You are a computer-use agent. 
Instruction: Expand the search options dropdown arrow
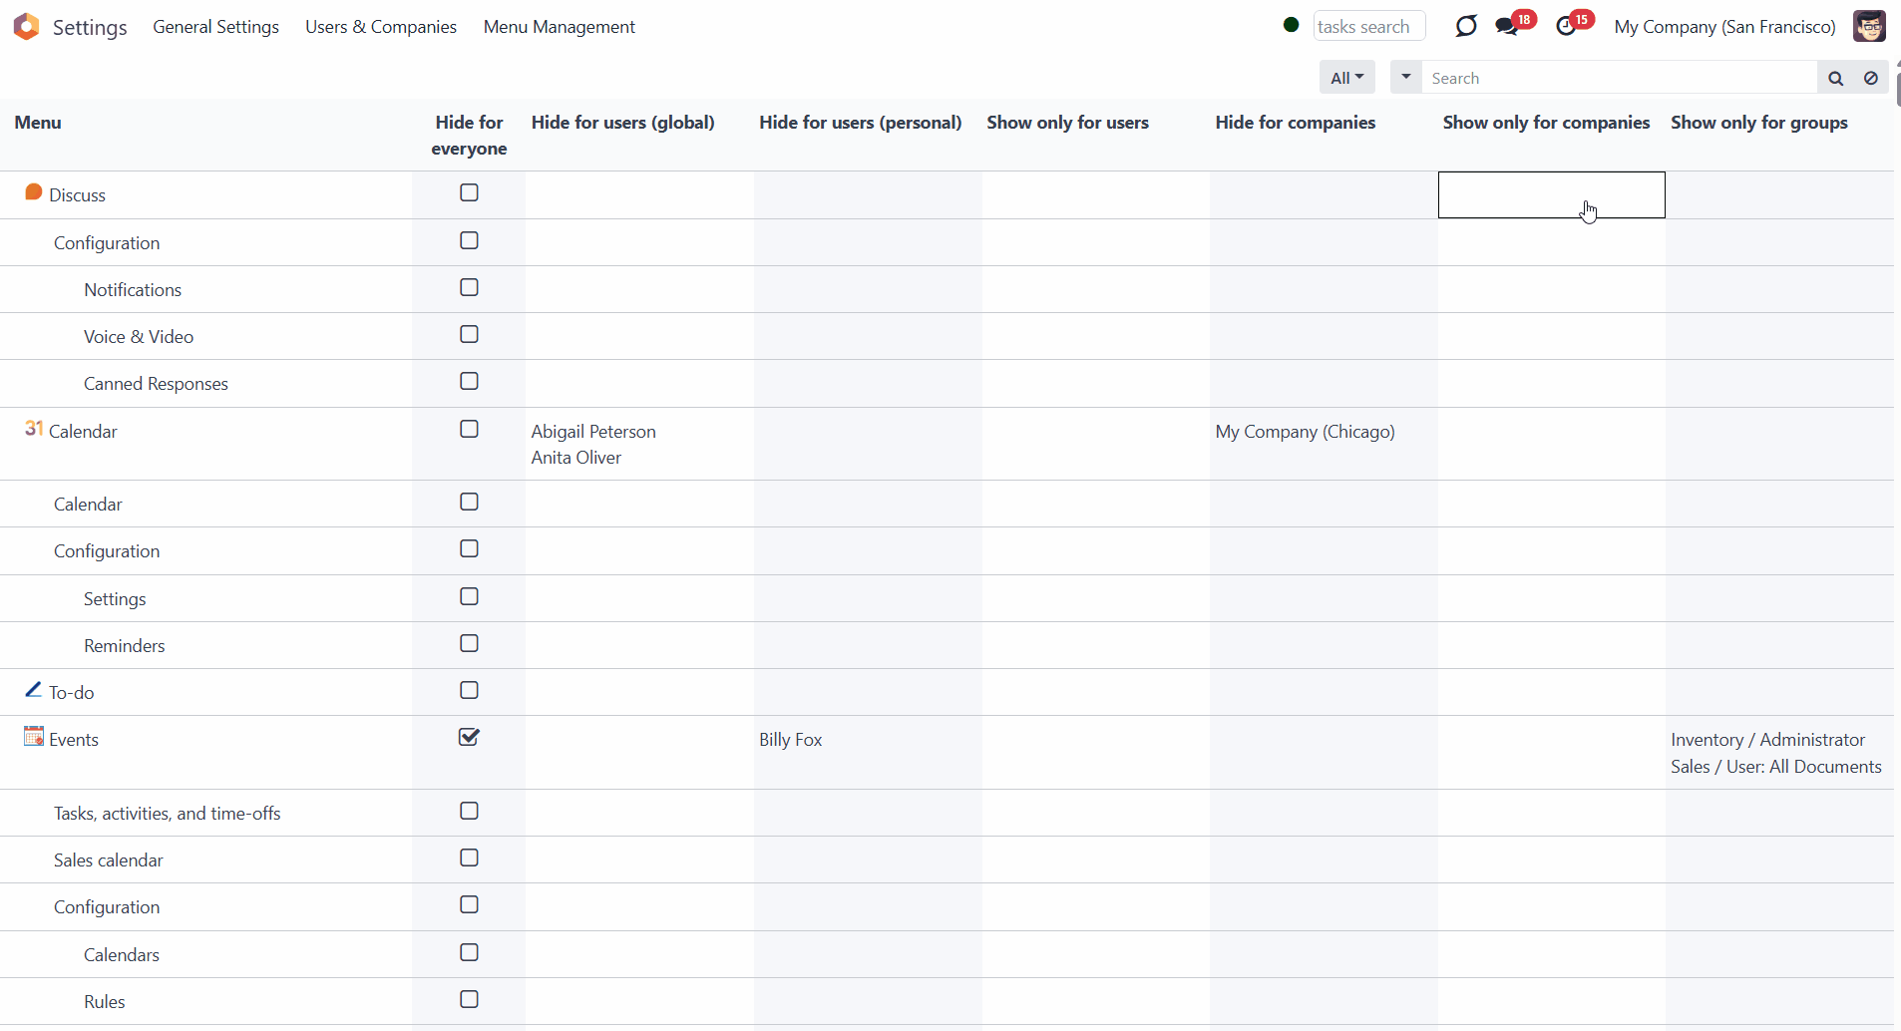point(1406,77)
